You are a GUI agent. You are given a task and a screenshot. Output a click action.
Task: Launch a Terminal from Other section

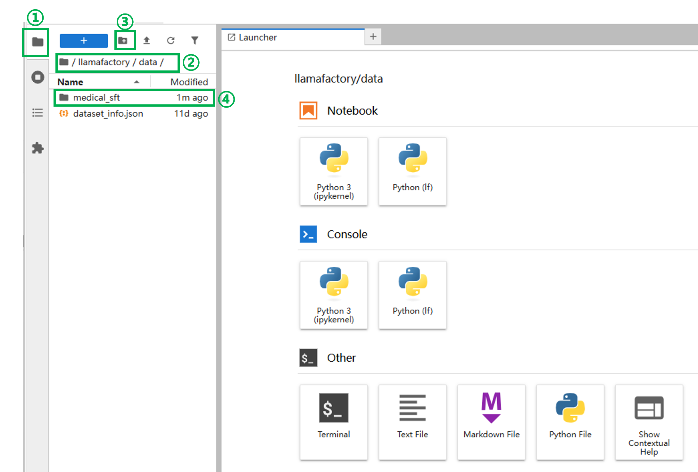pyautogui.click(x=334, y=422)
